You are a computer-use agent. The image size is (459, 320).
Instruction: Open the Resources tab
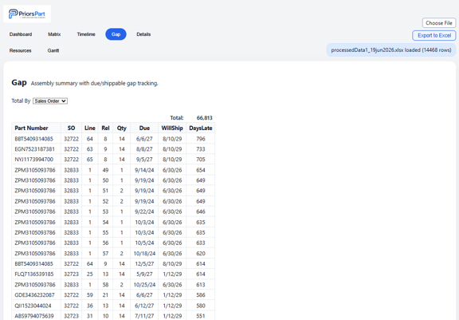click(20, 51)
